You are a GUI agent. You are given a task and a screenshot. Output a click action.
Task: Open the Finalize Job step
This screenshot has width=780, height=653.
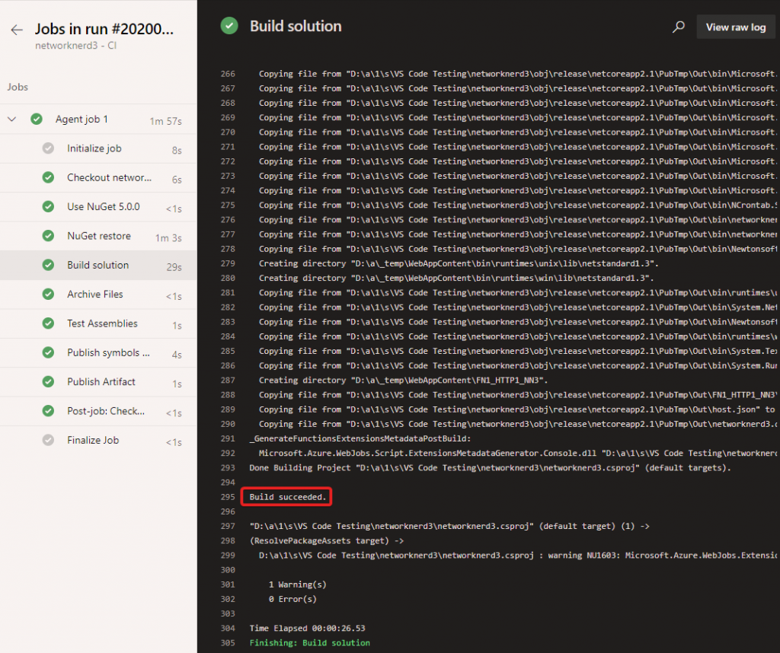coord(98,441)
